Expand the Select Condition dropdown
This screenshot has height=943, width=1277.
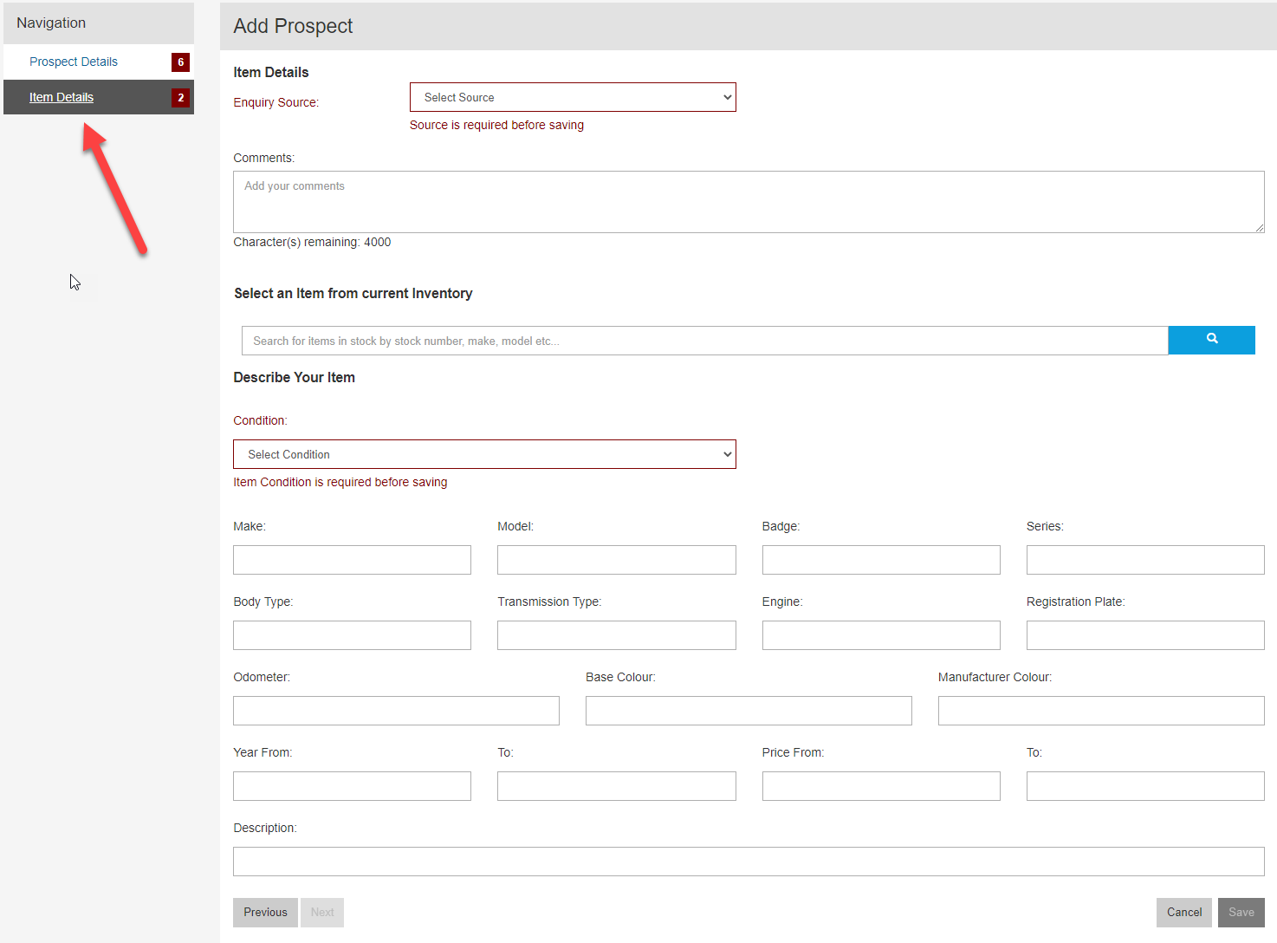(484, 454)
